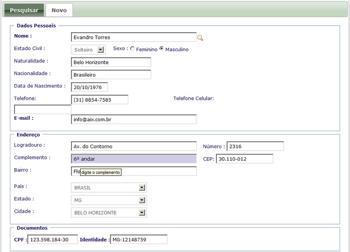Expand the Cidade dropdown list

(142, 213)
